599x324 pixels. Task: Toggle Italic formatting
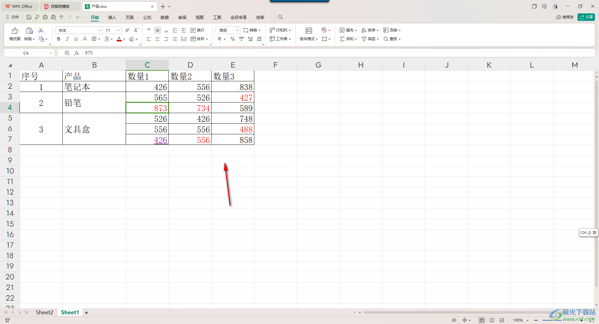tap(67, 39)
